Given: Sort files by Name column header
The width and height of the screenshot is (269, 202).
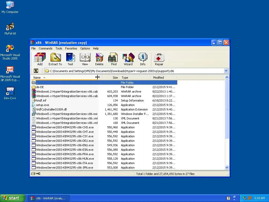Looking at the screenshot, I should 64,78.
